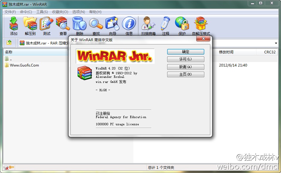Click the 信息 (Info) toolbar icon

[129, 23]
